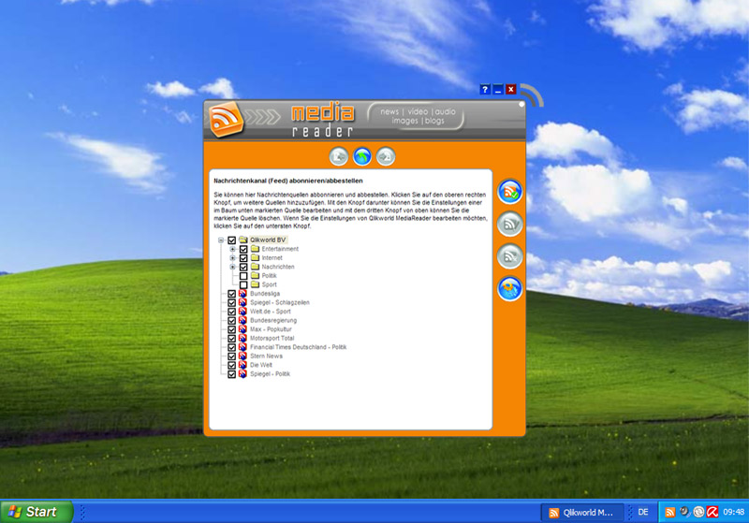This screenshot has width=749, height=523.
Task: Click the orange RSS tray icon
Action: (x=670, y=512)
